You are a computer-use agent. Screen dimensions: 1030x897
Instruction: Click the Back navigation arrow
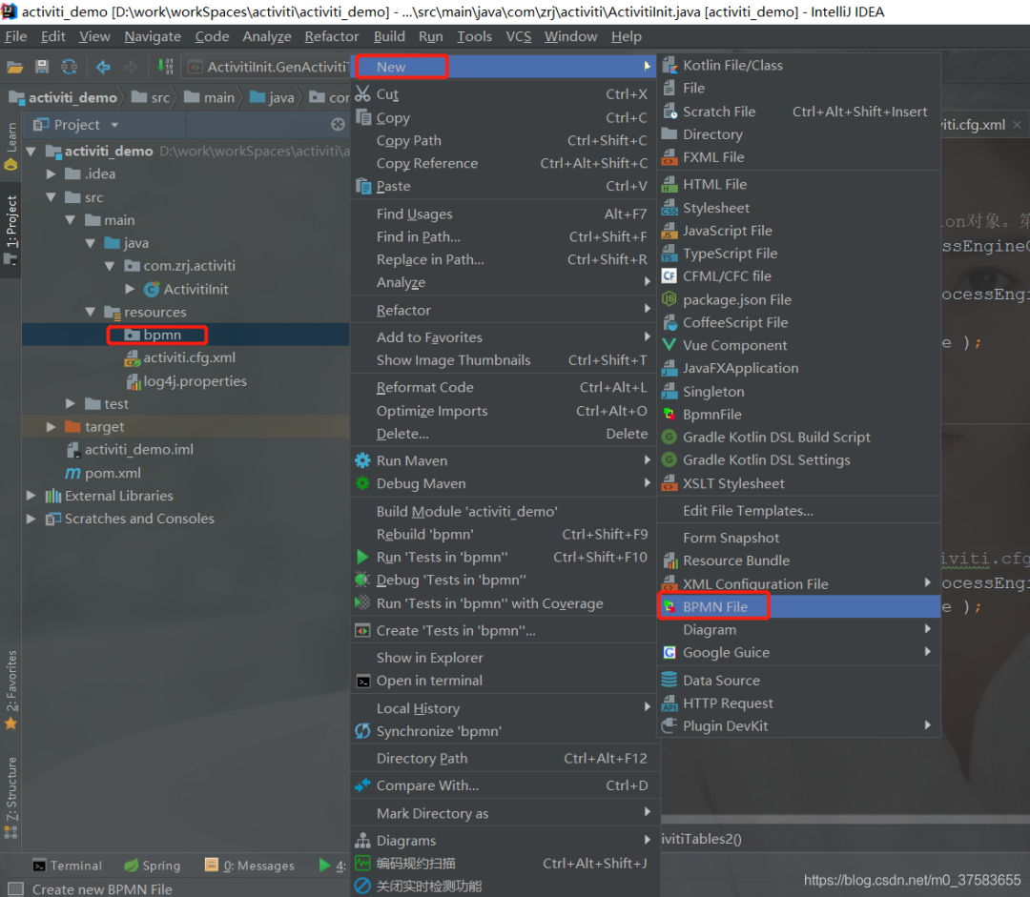tap(103, 67)
